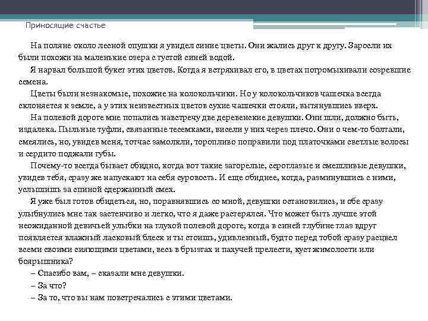Viewport: 428px width, 321px height.
Task: Select the words "застенчиво и легко"
Action: point(137,213)
